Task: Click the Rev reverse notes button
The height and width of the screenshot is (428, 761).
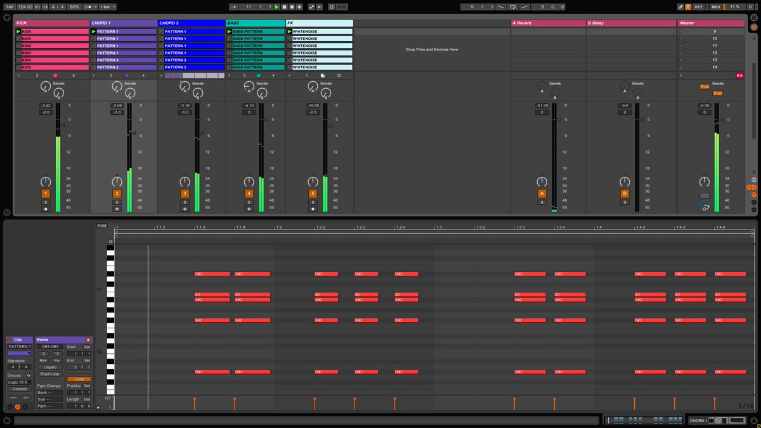Action: click(43, 360)
